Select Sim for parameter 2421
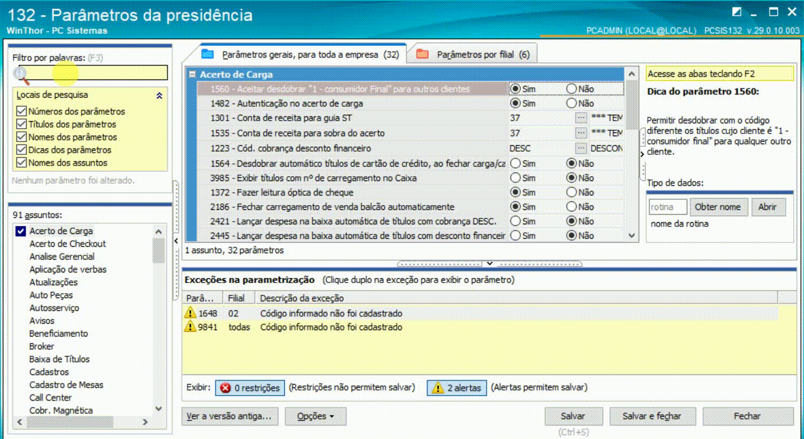Image resolution: width=804 pixels, height=439 pixels. (515, 221)
